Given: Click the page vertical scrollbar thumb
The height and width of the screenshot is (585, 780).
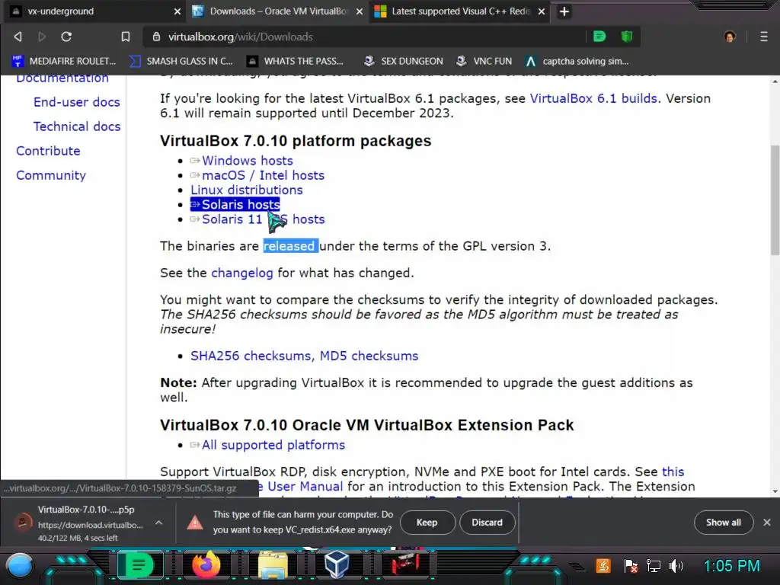Looking at the screenshot, I should [x=775, y=200].
